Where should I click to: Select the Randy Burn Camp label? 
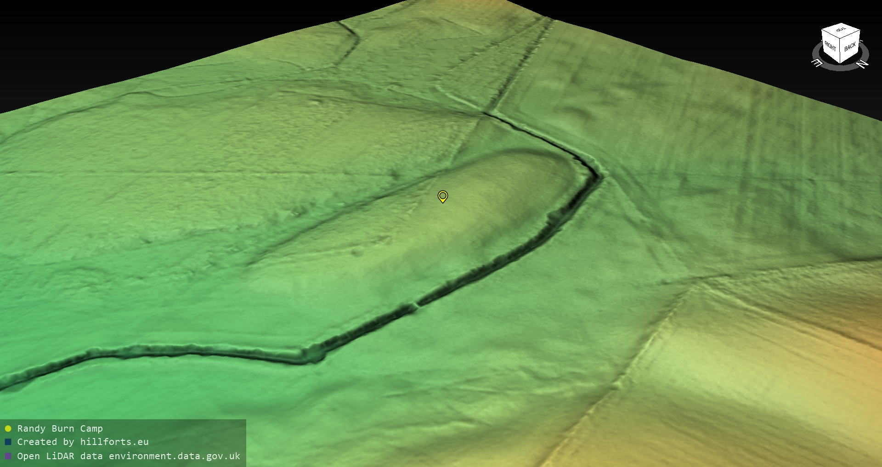(60, 428)
